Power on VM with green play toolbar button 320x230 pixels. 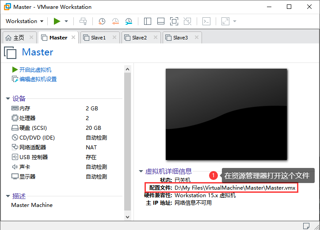click(x=57, y=21)
